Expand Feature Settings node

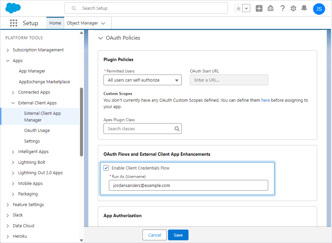[8, 205]
